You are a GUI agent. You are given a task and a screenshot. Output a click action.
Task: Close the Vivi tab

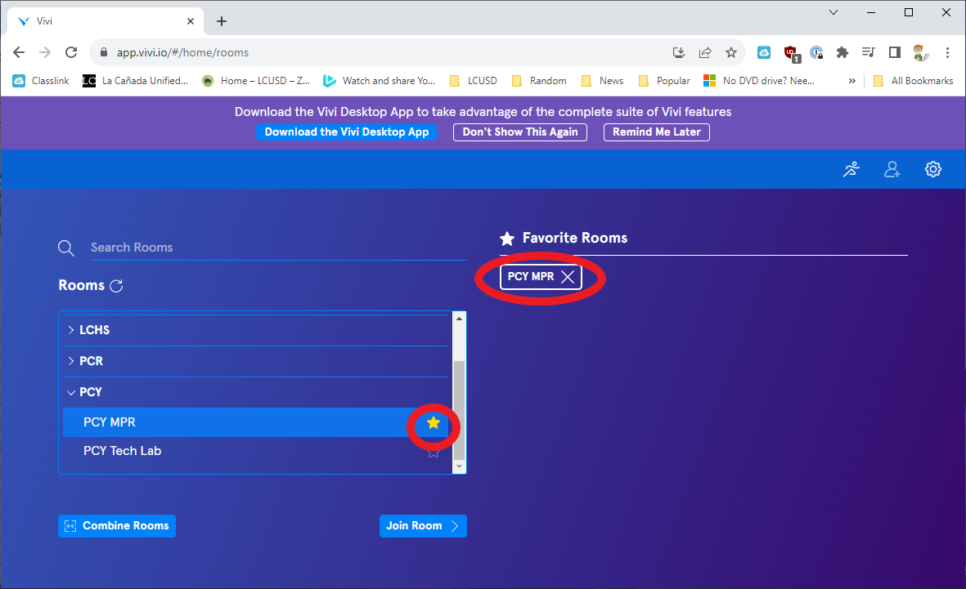tap(191, 21)
